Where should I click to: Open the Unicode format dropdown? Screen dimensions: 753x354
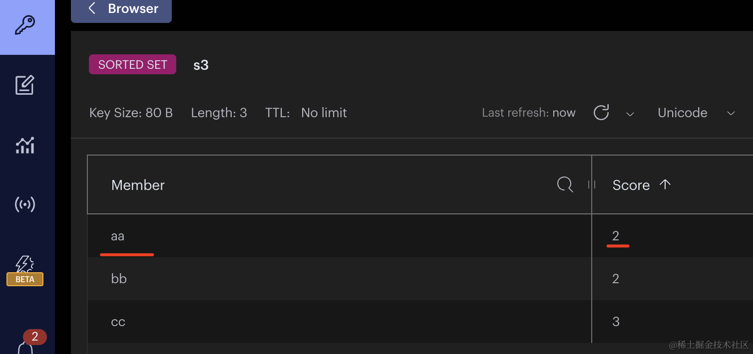point(696,113)
